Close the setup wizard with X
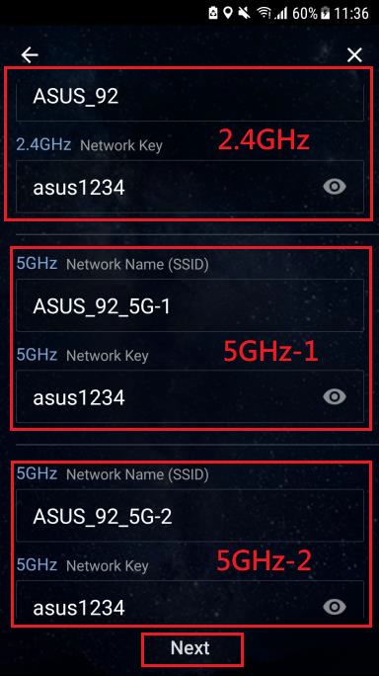This screenshot has width=379, height=677. click(354, 54)
